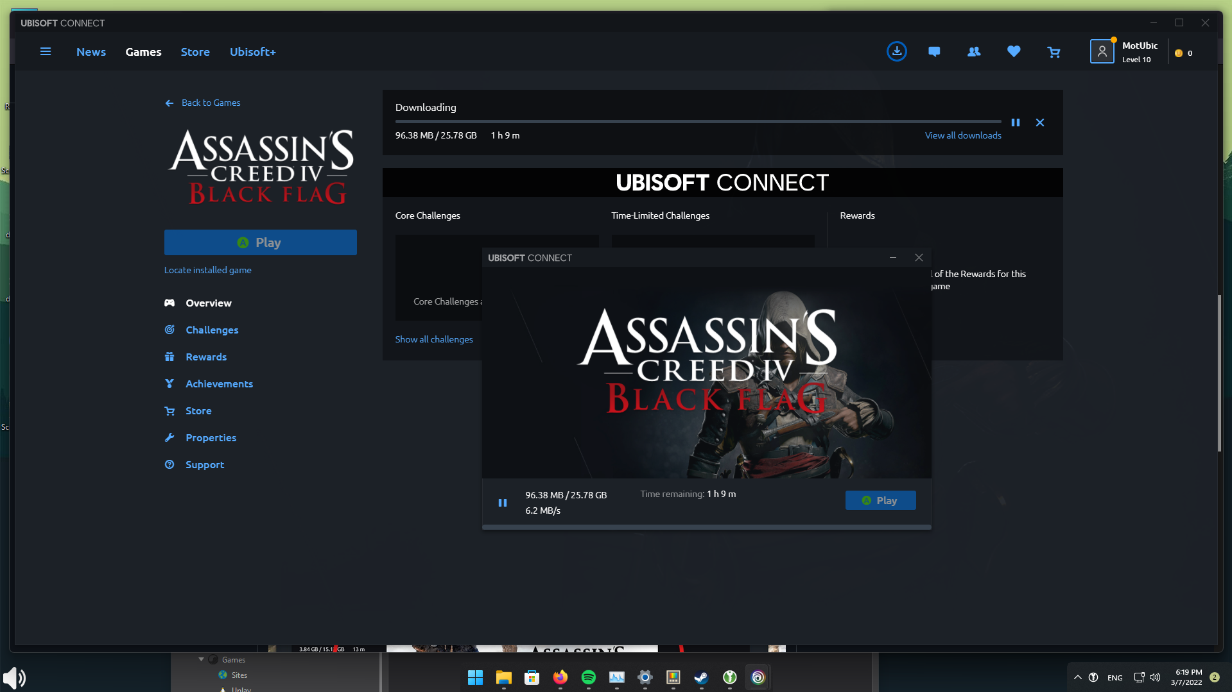Viewport: 1232px width, 692px height.
Task: Switch to the Store tab
Action: point(195,51)
